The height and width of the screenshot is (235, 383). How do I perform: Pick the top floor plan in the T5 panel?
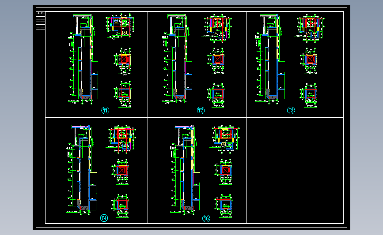coord(225,139)
